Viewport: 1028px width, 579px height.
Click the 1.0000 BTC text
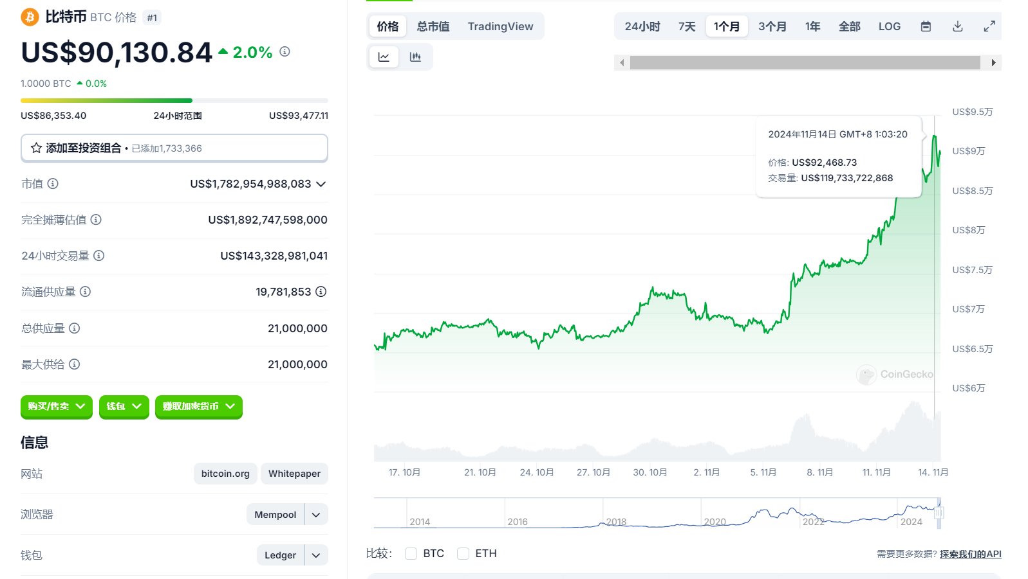pyautogui.click(x=46, y=84)
